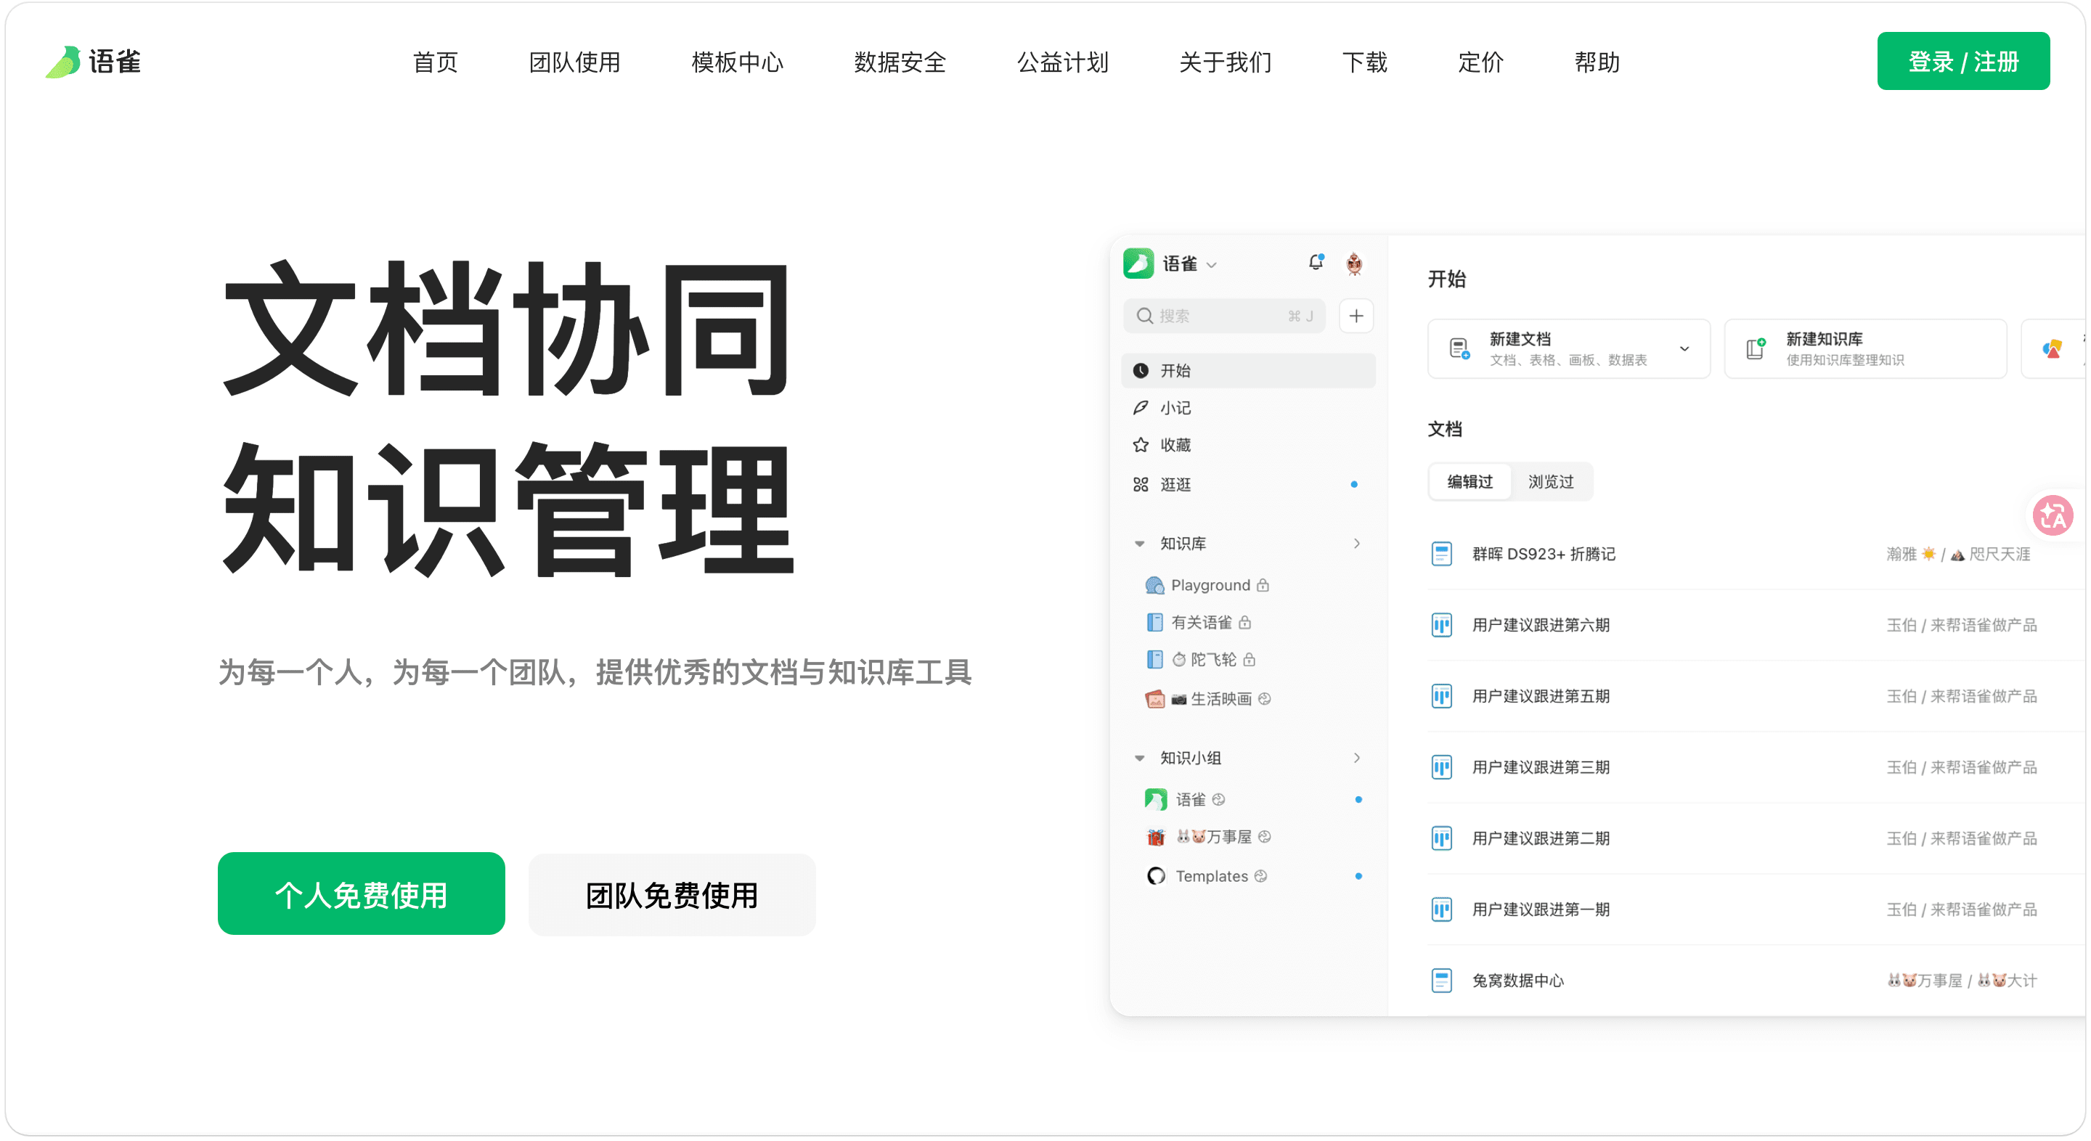2091x1141 pixels.
Task: Collapse the 知识小组 section triangle
Action: click(1140, 758)
